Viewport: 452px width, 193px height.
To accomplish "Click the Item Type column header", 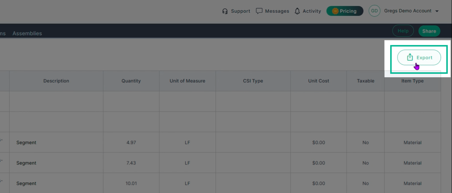I will pos(412,81).
